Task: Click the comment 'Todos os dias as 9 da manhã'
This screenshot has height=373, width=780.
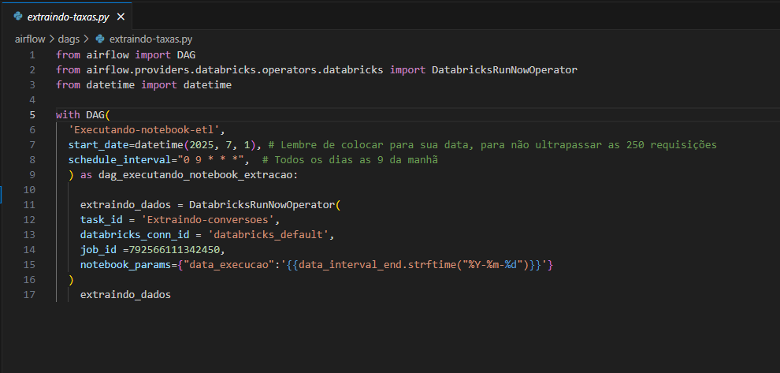Action: 350,160
